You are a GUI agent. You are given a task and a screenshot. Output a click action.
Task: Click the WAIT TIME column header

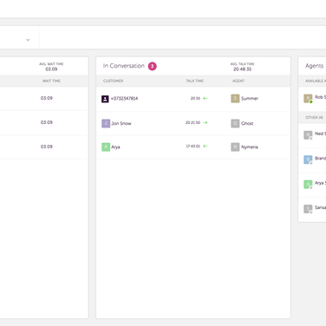(51, 81)
